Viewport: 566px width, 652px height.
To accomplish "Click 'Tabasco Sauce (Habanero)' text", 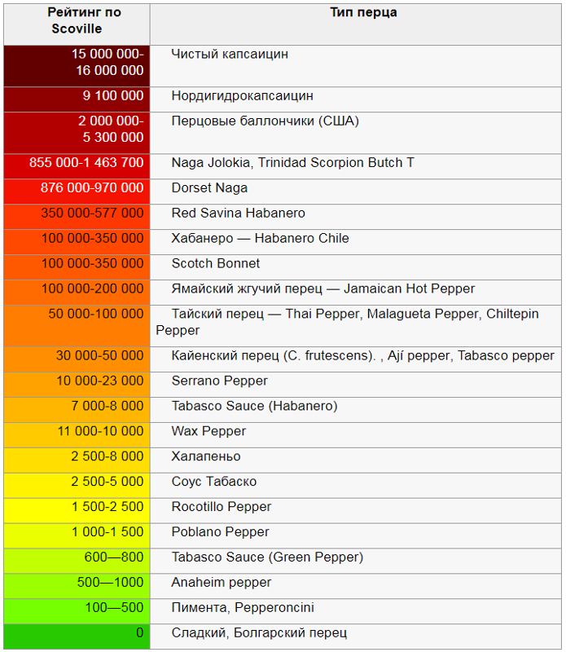I will pyautogui.click(x=254, y=406).
